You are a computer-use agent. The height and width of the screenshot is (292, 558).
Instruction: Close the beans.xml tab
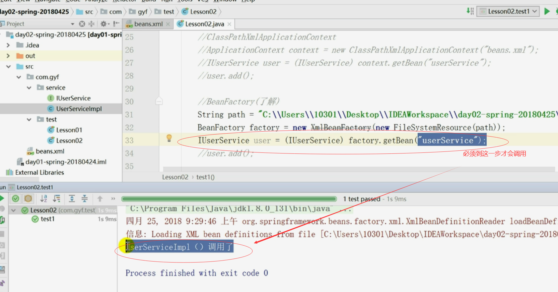[168, 24]
